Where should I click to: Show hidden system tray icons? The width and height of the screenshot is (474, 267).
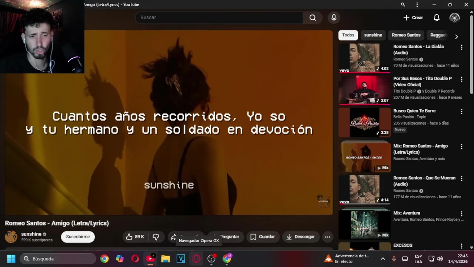pos(383,258)
